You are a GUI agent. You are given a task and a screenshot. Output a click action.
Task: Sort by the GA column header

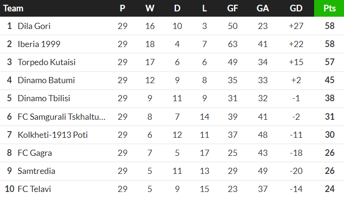click(263, 9)
